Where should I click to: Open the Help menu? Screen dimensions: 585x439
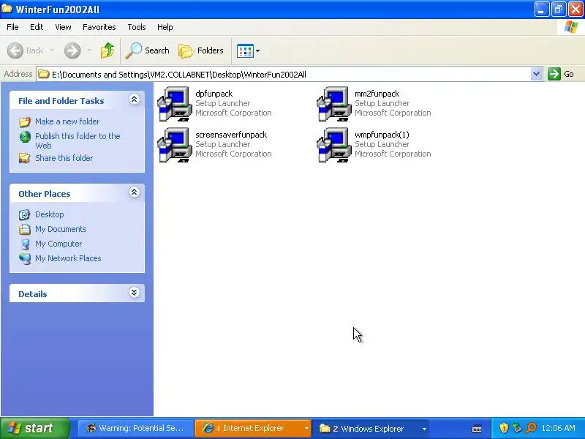165,27
